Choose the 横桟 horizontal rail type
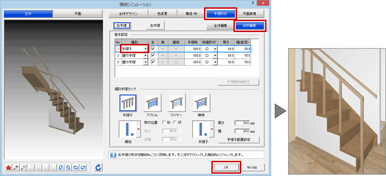 click(x=201, y=103)
